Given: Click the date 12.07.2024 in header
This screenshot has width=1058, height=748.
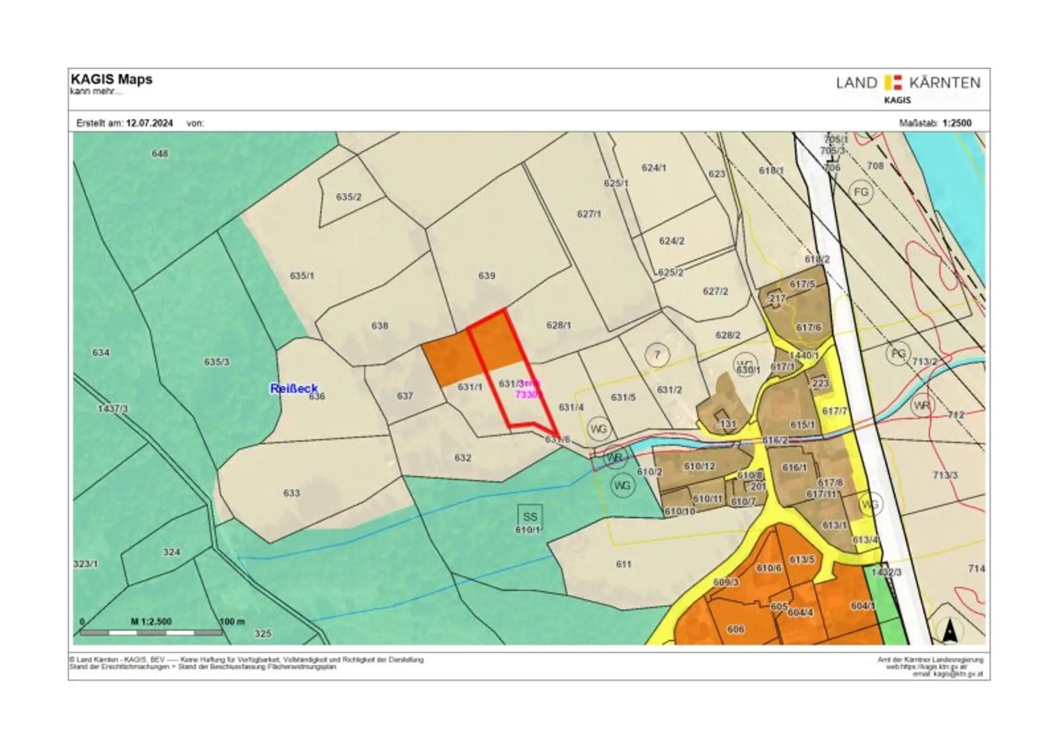Looking at the screenshot, I should pyautogui.click(x=149, y=123).
